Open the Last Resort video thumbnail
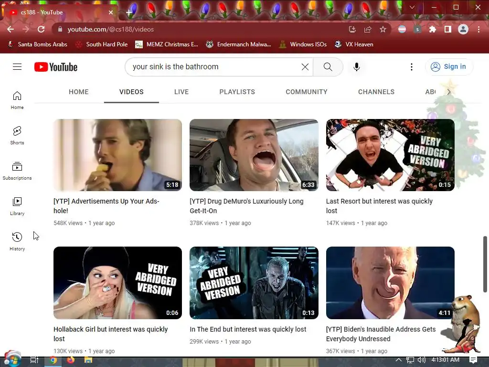Image resolution: width=489 pixels, height=367 pixels. pos(390,155)
